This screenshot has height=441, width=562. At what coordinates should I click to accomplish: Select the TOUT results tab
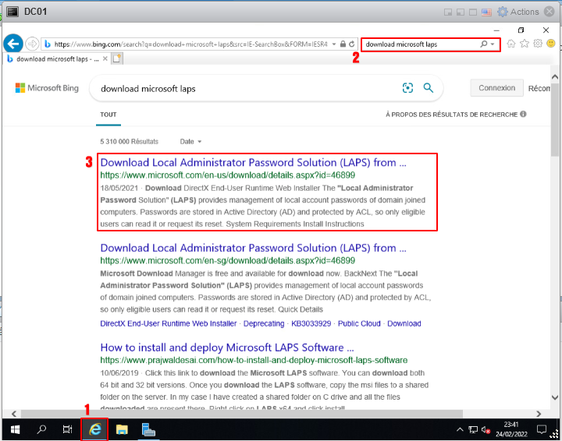coord(108,115)
